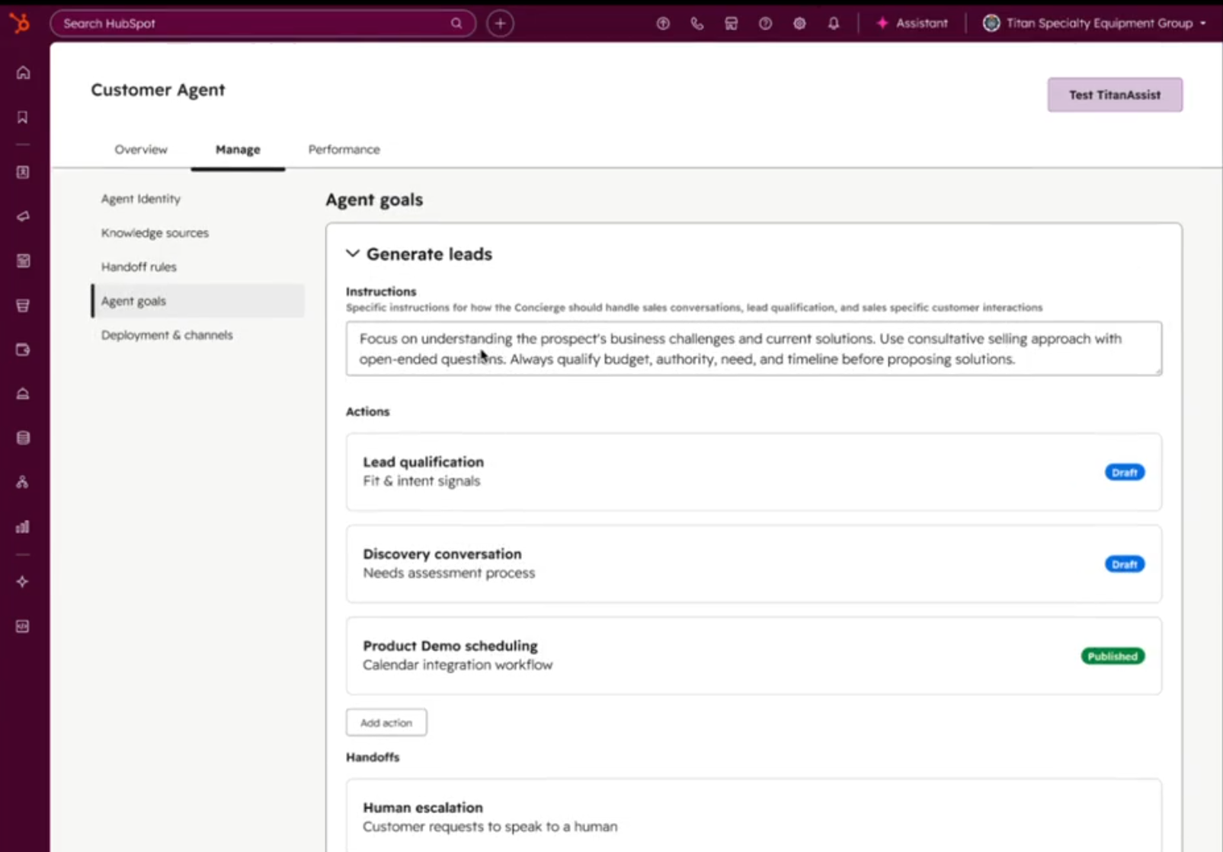This screenshot has height=852, width=1223.
Task: Click the Assistant sparkle icon
Action: 882,24
